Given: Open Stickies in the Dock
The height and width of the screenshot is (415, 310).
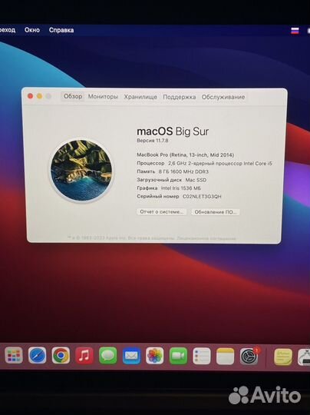Looking at the screenshot, I should [283, 357].
